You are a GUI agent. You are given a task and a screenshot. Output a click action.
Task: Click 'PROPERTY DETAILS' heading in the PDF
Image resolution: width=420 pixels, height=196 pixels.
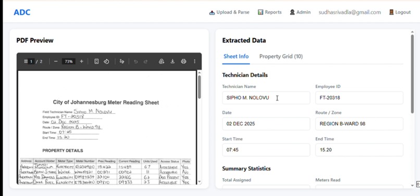63,151
